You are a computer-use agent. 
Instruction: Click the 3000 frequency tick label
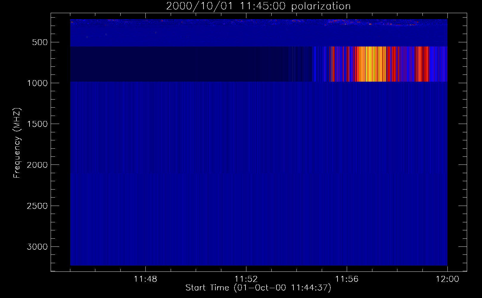pyautogui.click(x=37, y=247)
